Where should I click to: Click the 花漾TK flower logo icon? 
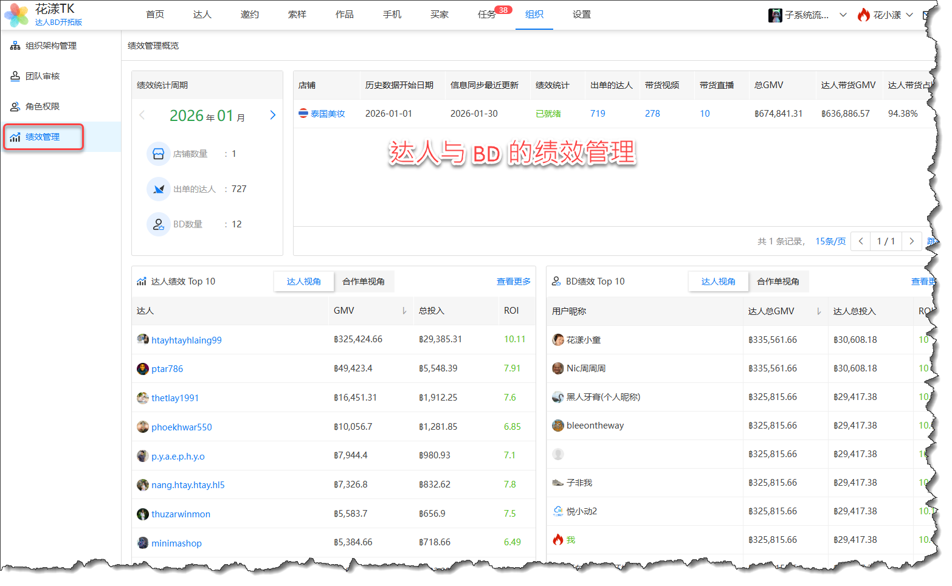pos(16,15)
